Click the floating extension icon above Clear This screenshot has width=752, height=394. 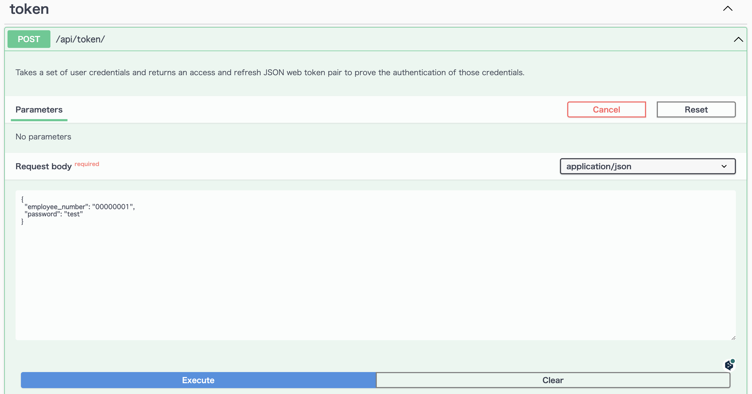pos(729,365)
